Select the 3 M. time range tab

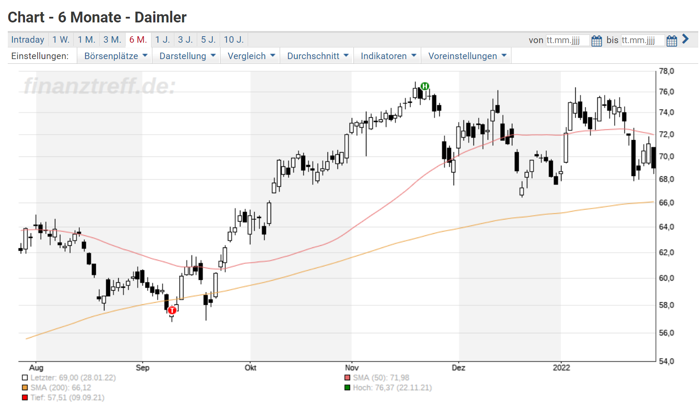pos(112,40)
